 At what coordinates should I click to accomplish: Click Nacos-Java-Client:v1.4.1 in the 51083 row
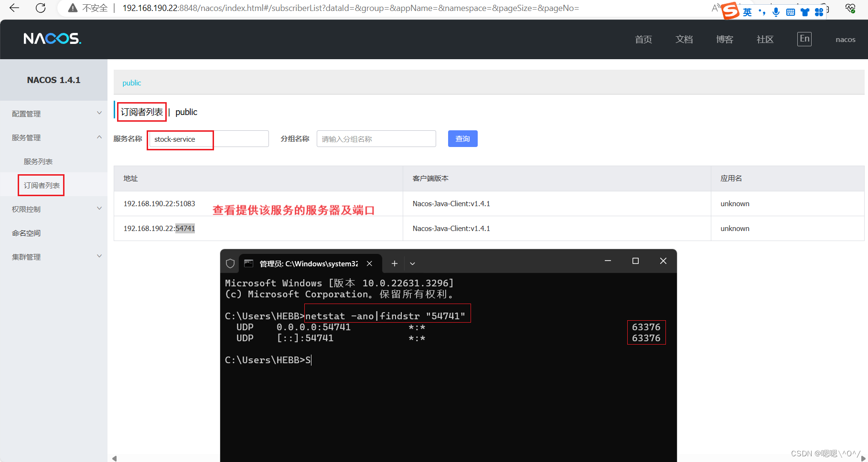coord(451,204)
